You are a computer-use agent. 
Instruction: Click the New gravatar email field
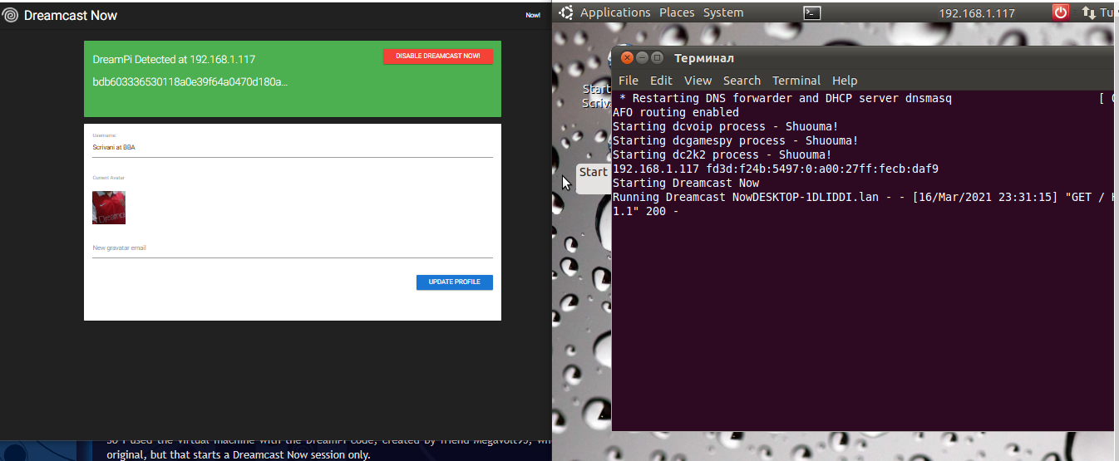click(293, 248)
